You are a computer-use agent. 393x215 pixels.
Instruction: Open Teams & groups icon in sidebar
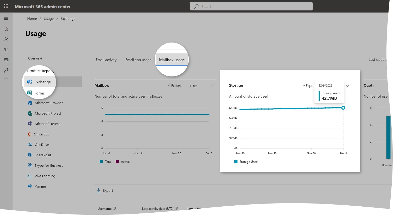point(6,50)
